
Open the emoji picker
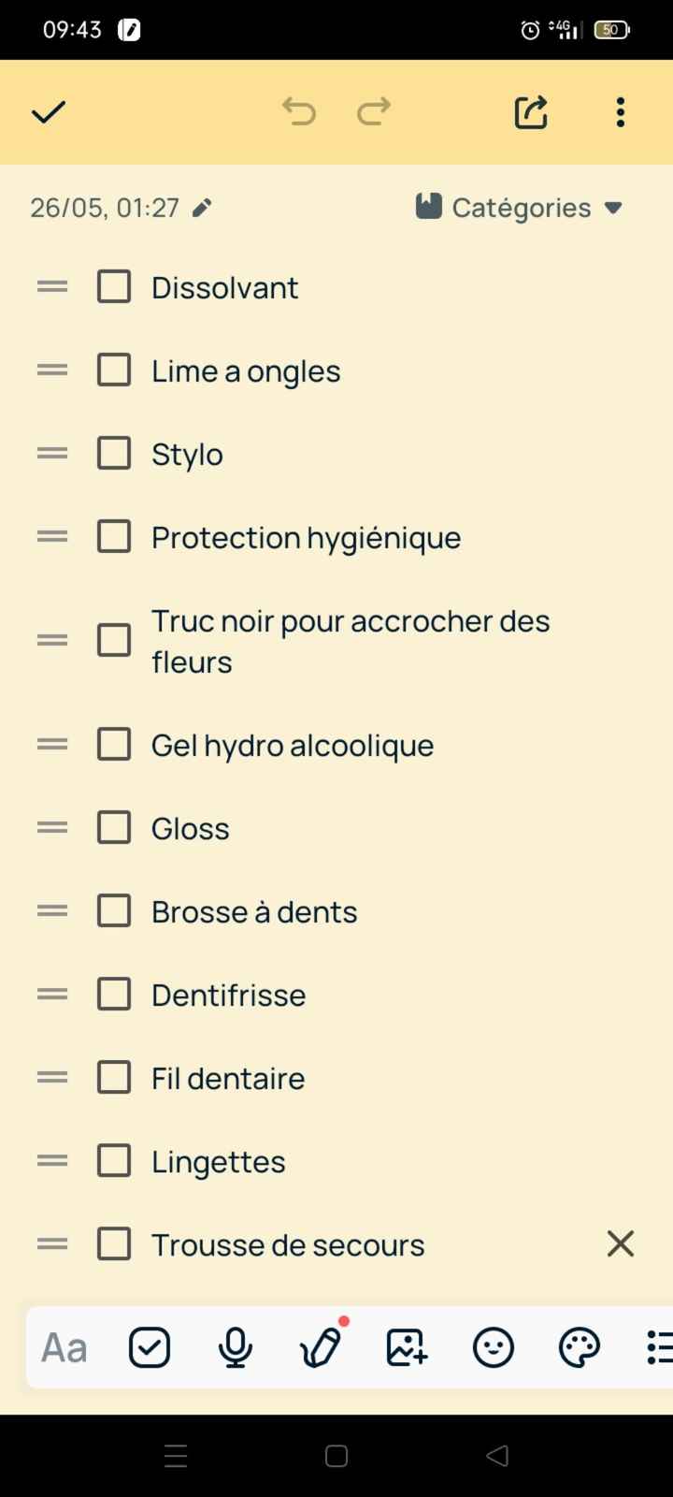point(493,1347)
